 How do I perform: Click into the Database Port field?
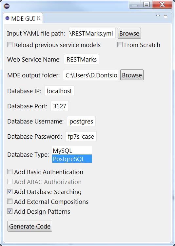[x=59, y=106]
